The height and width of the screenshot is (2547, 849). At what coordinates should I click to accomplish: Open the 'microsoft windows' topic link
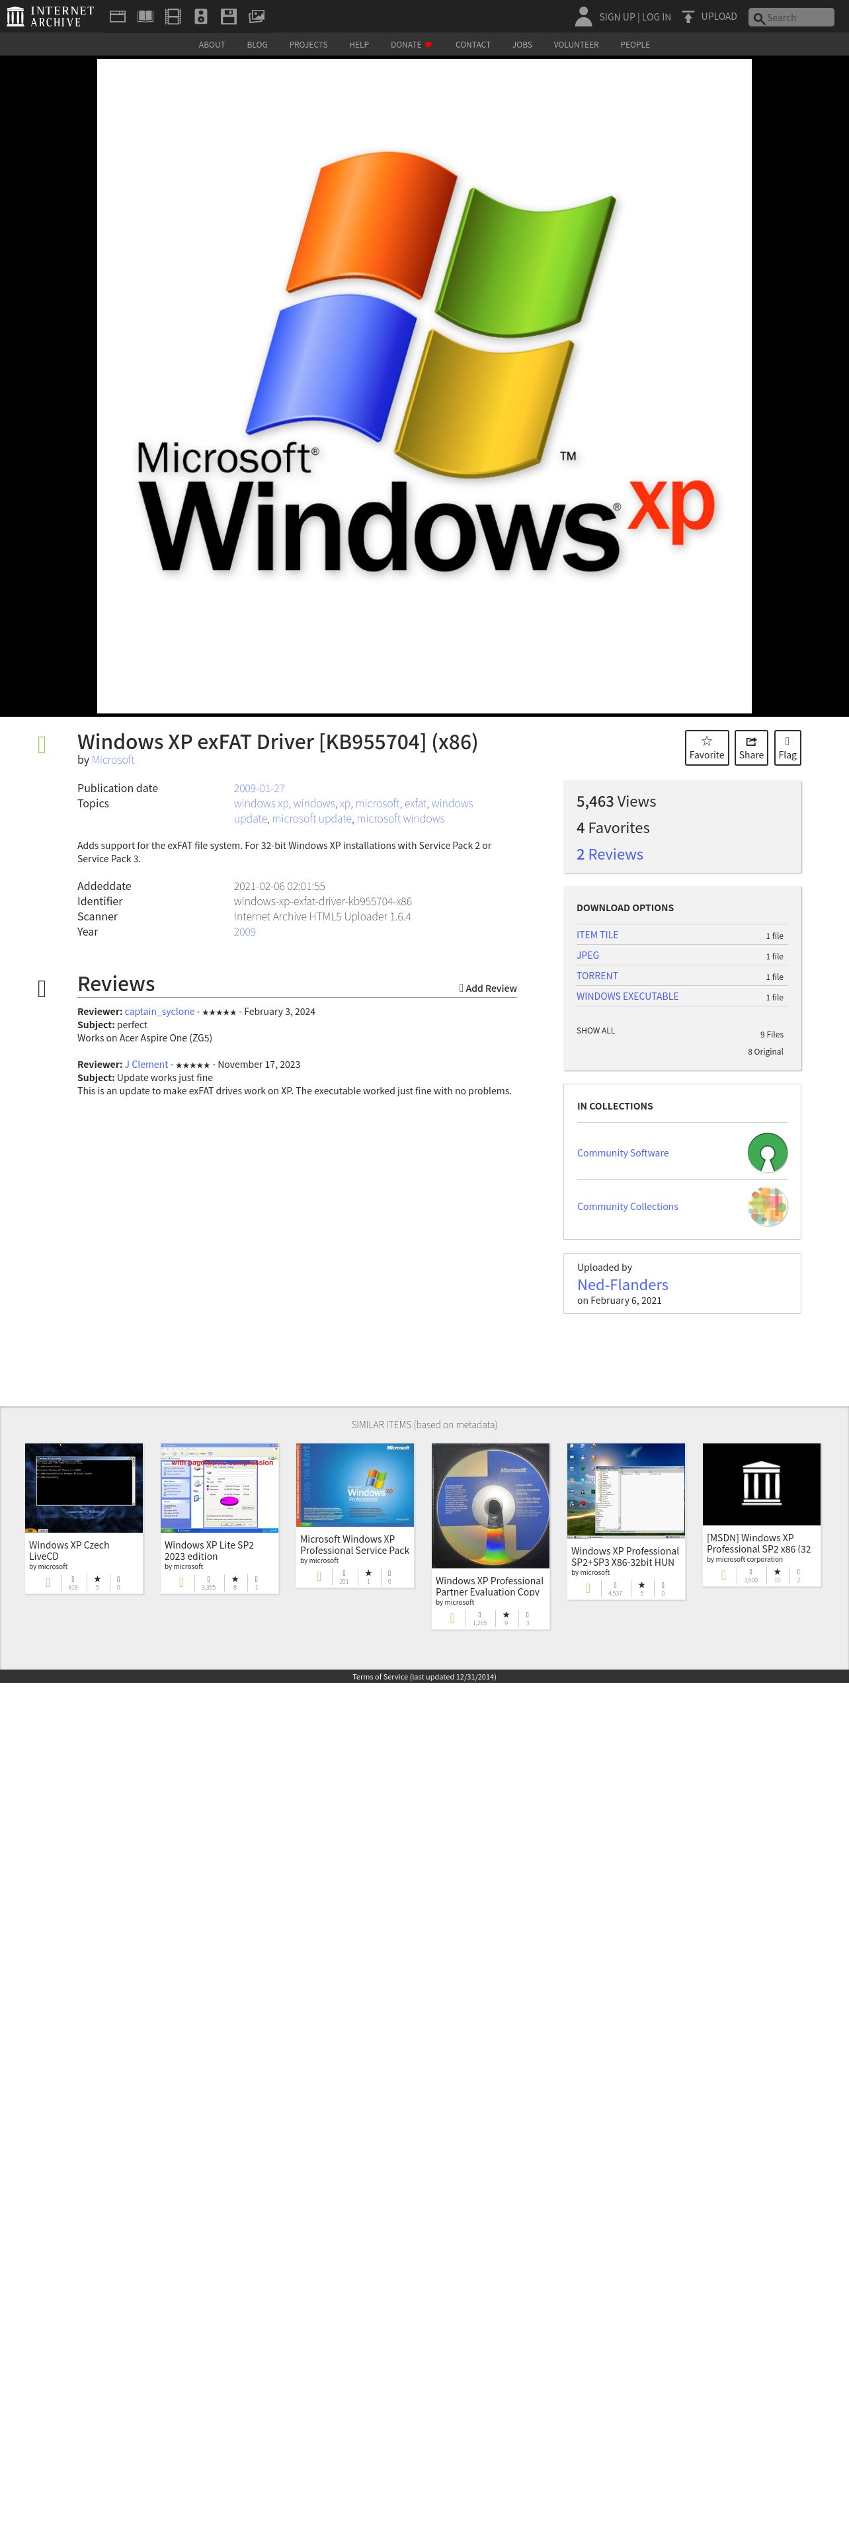point(400,818)
